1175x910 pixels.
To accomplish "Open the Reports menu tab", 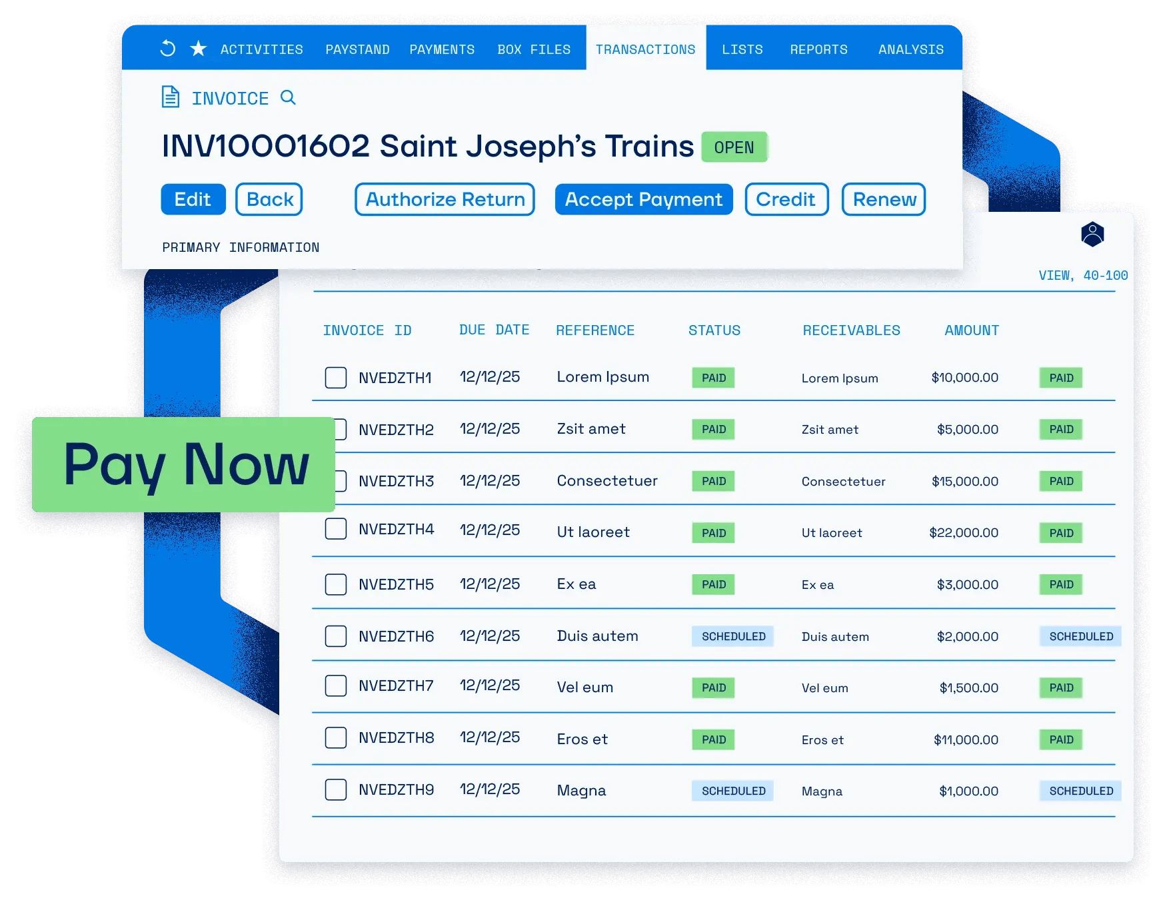I will tap(818, 49).
